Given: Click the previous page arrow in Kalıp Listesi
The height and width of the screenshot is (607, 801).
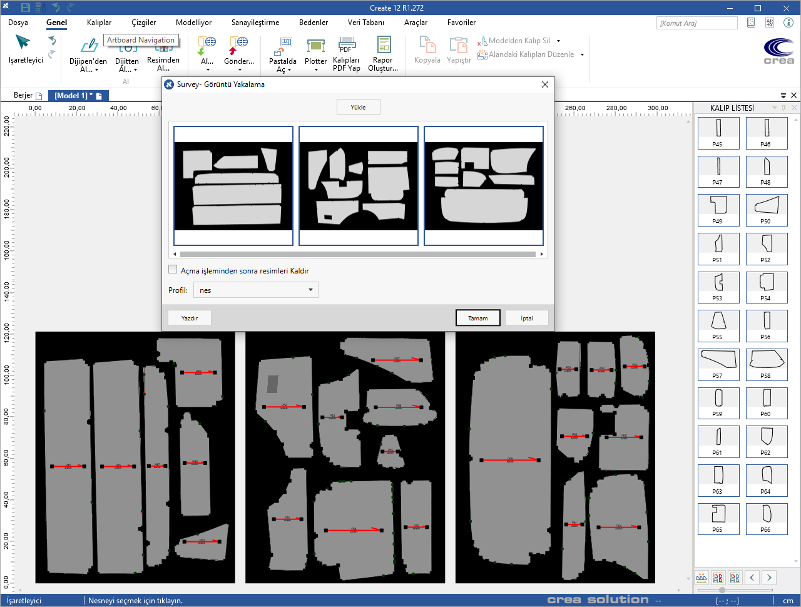Looking at the screenshot, I should point(752,578).
